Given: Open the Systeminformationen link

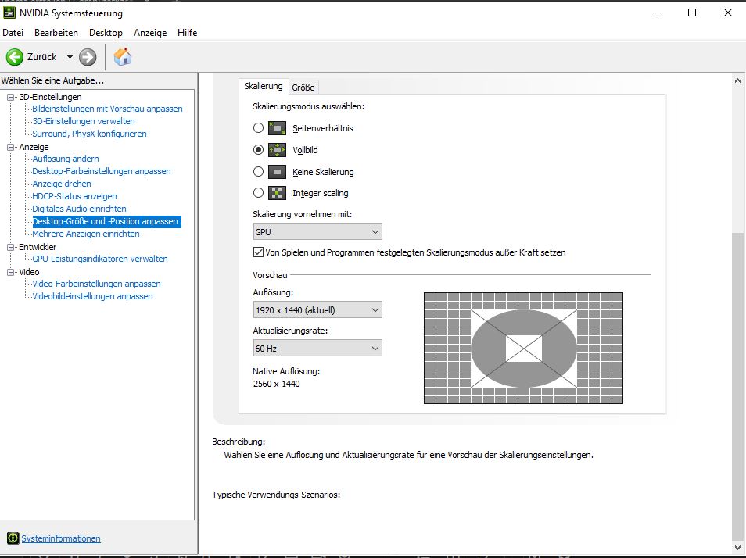Looking at the screenshot, I should [61, 538].
